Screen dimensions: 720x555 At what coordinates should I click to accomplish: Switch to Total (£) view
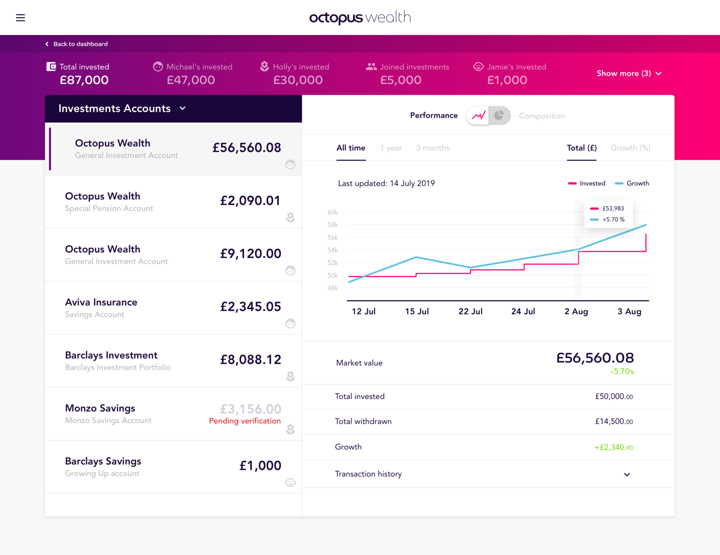581,148
